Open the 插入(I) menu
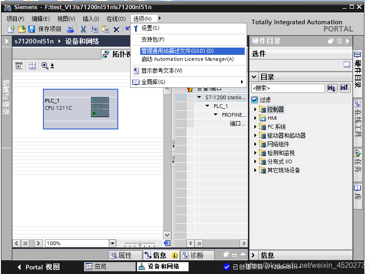Image resolution: width=374 pixels, height=274 pixels. [x=91, y=19]
